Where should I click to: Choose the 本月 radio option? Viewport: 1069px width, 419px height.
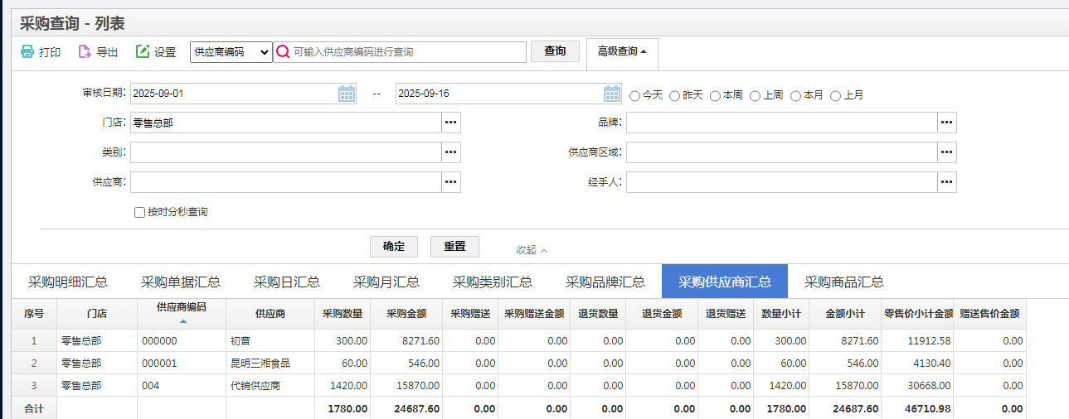795,96
